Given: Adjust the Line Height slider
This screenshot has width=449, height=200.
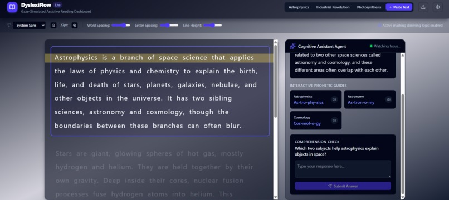Looking at the screenshot, I should coord(212,26).
